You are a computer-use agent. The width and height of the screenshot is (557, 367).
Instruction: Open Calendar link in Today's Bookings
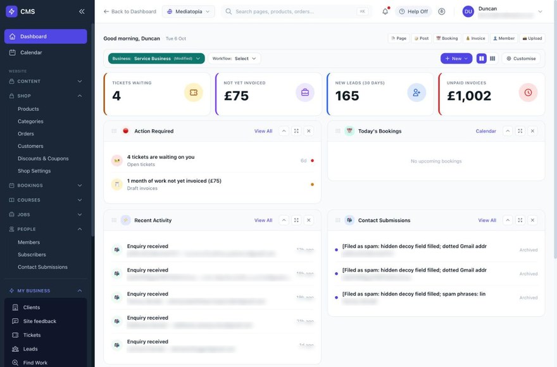[485, 131]
